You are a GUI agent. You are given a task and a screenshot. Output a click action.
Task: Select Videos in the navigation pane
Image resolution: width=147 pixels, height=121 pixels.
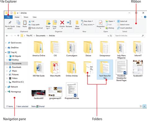point(13,78)
